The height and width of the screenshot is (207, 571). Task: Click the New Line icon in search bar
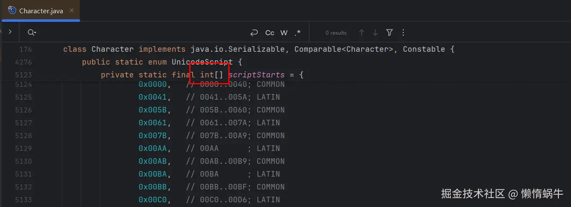coord(254,33)
